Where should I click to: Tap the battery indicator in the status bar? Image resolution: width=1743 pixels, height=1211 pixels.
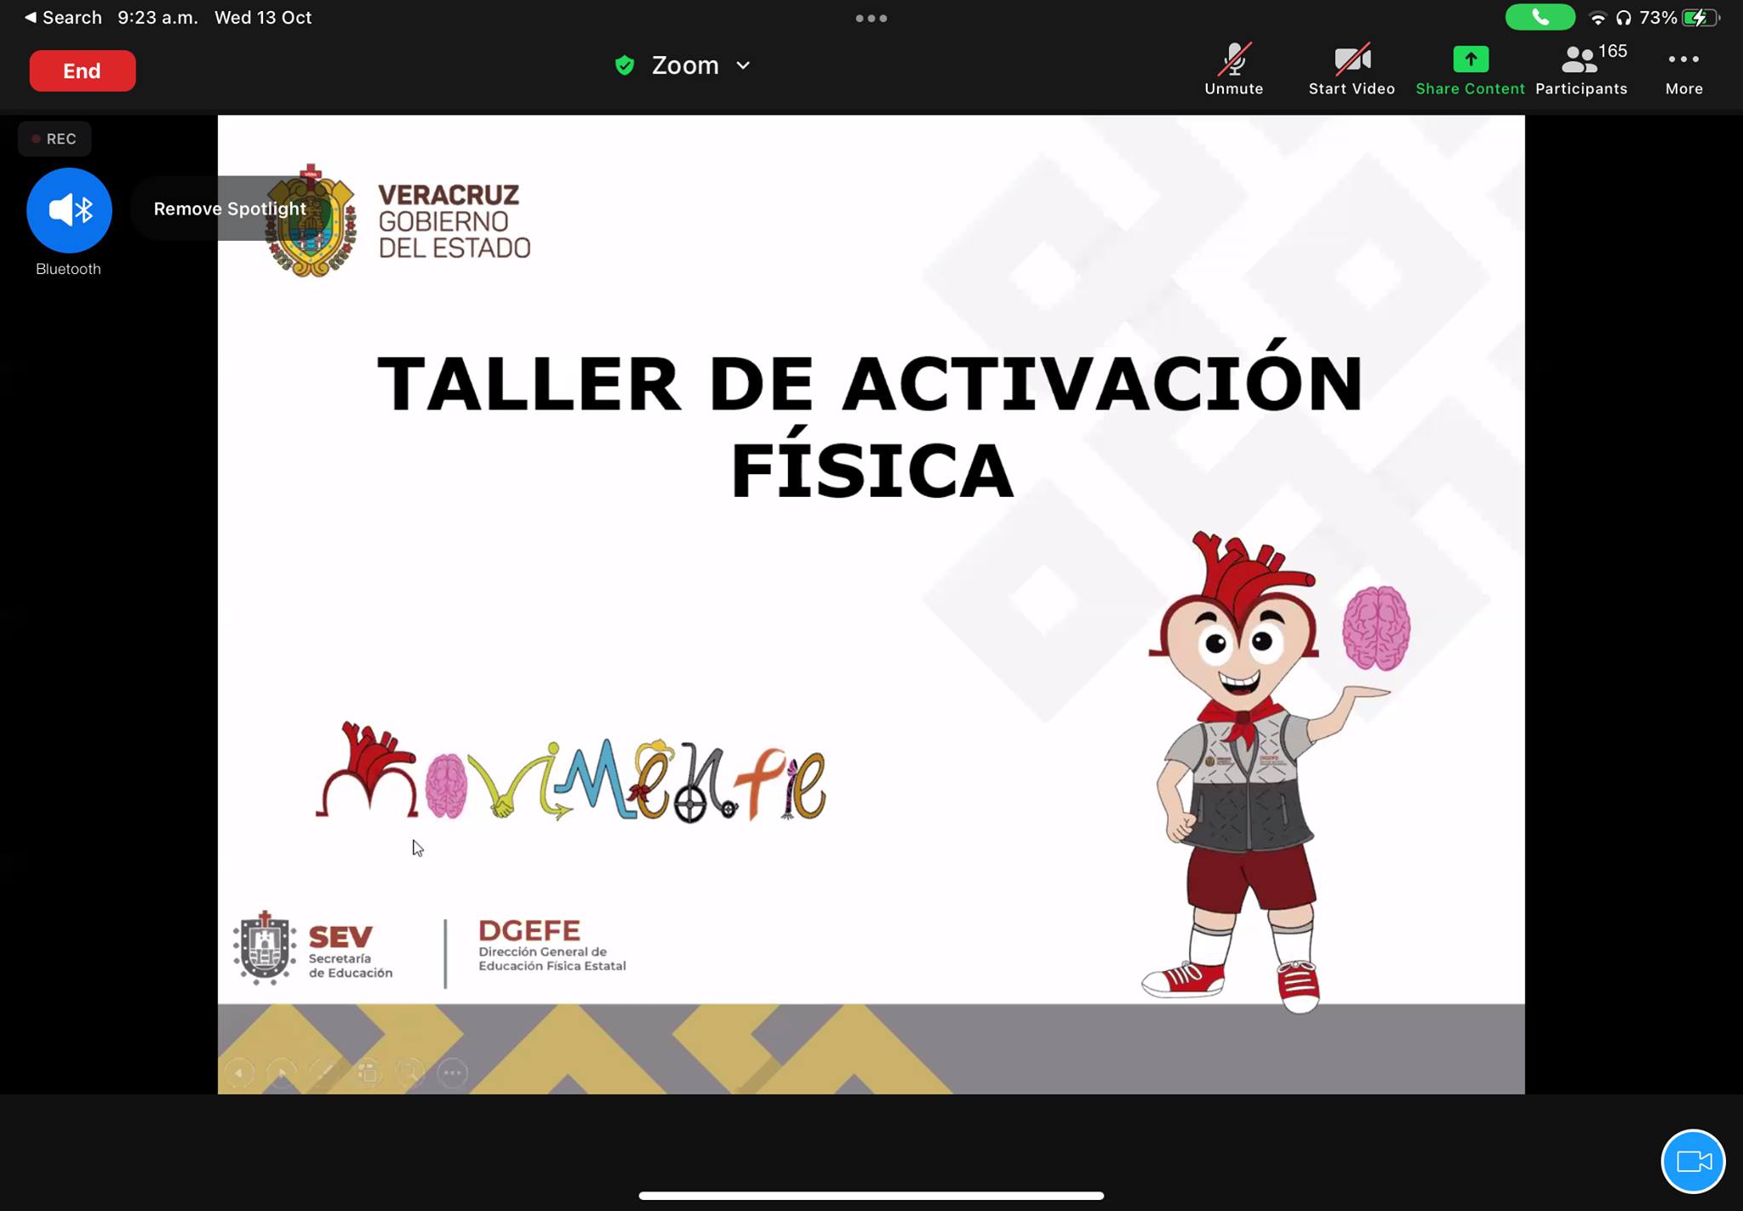(x=1700, y=17)
